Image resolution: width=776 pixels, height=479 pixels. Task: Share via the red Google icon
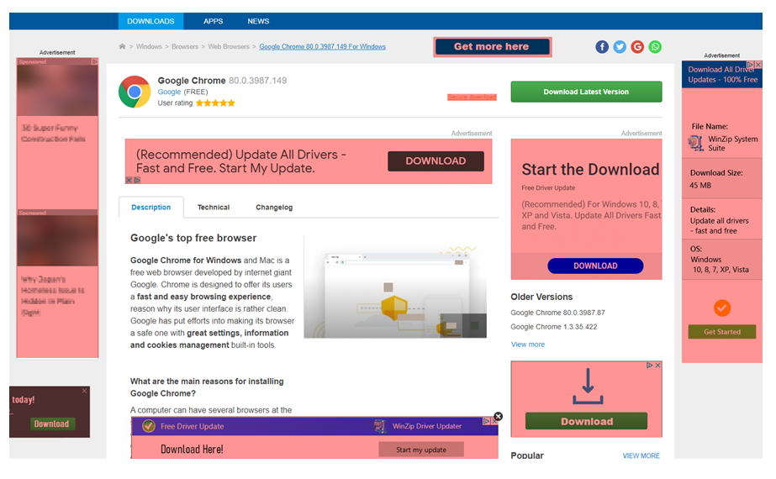point(637,47)
